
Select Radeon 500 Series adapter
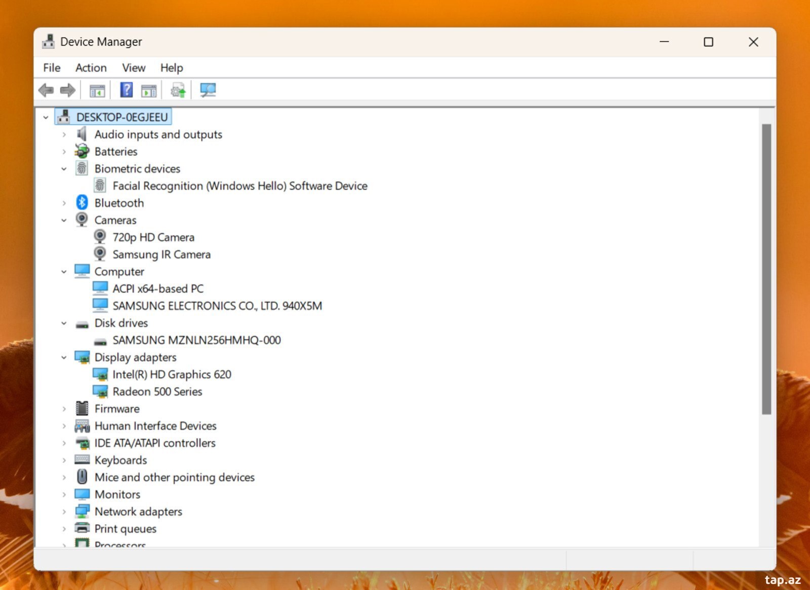(157, 392)
